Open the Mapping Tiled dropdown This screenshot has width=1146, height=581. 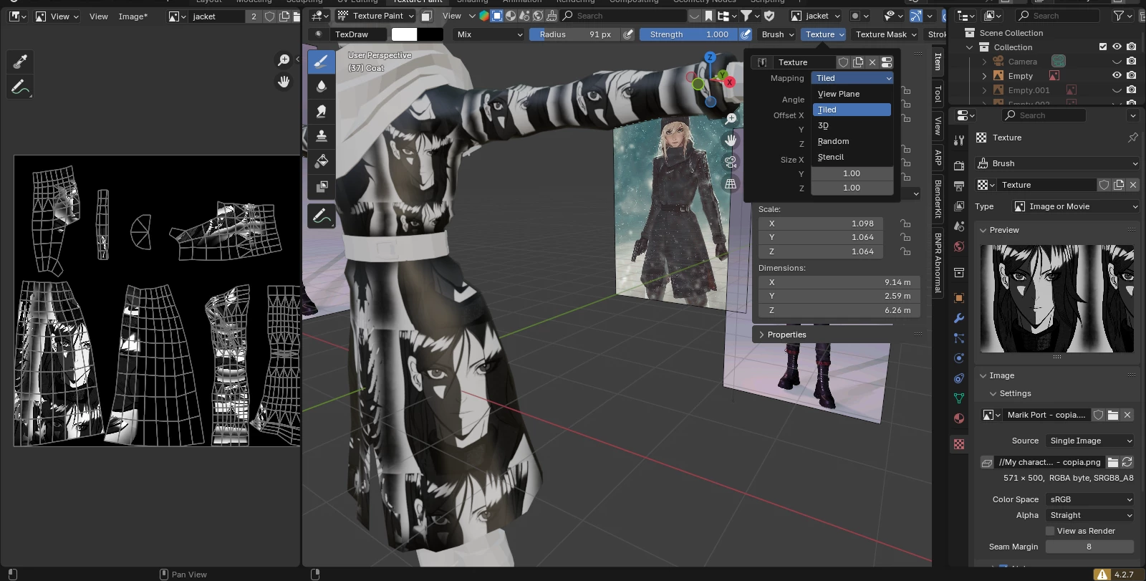(852, 78)
